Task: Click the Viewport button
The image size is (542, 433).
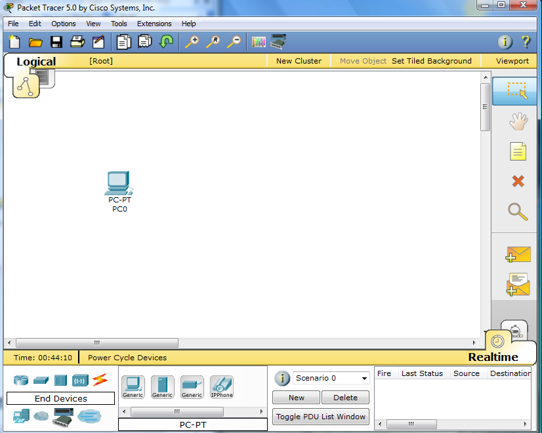Action: 512,61
